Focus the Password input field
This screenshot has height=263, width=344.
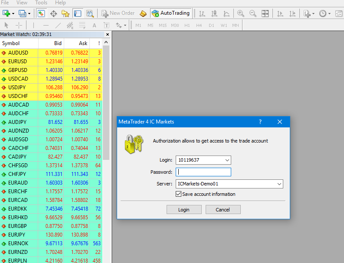click(203, 172)
